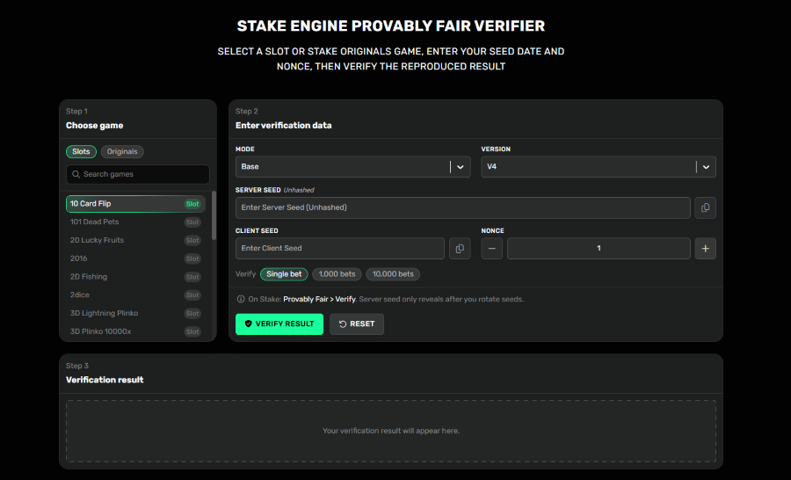Select 101 Dead Pets game

(135, 222)
